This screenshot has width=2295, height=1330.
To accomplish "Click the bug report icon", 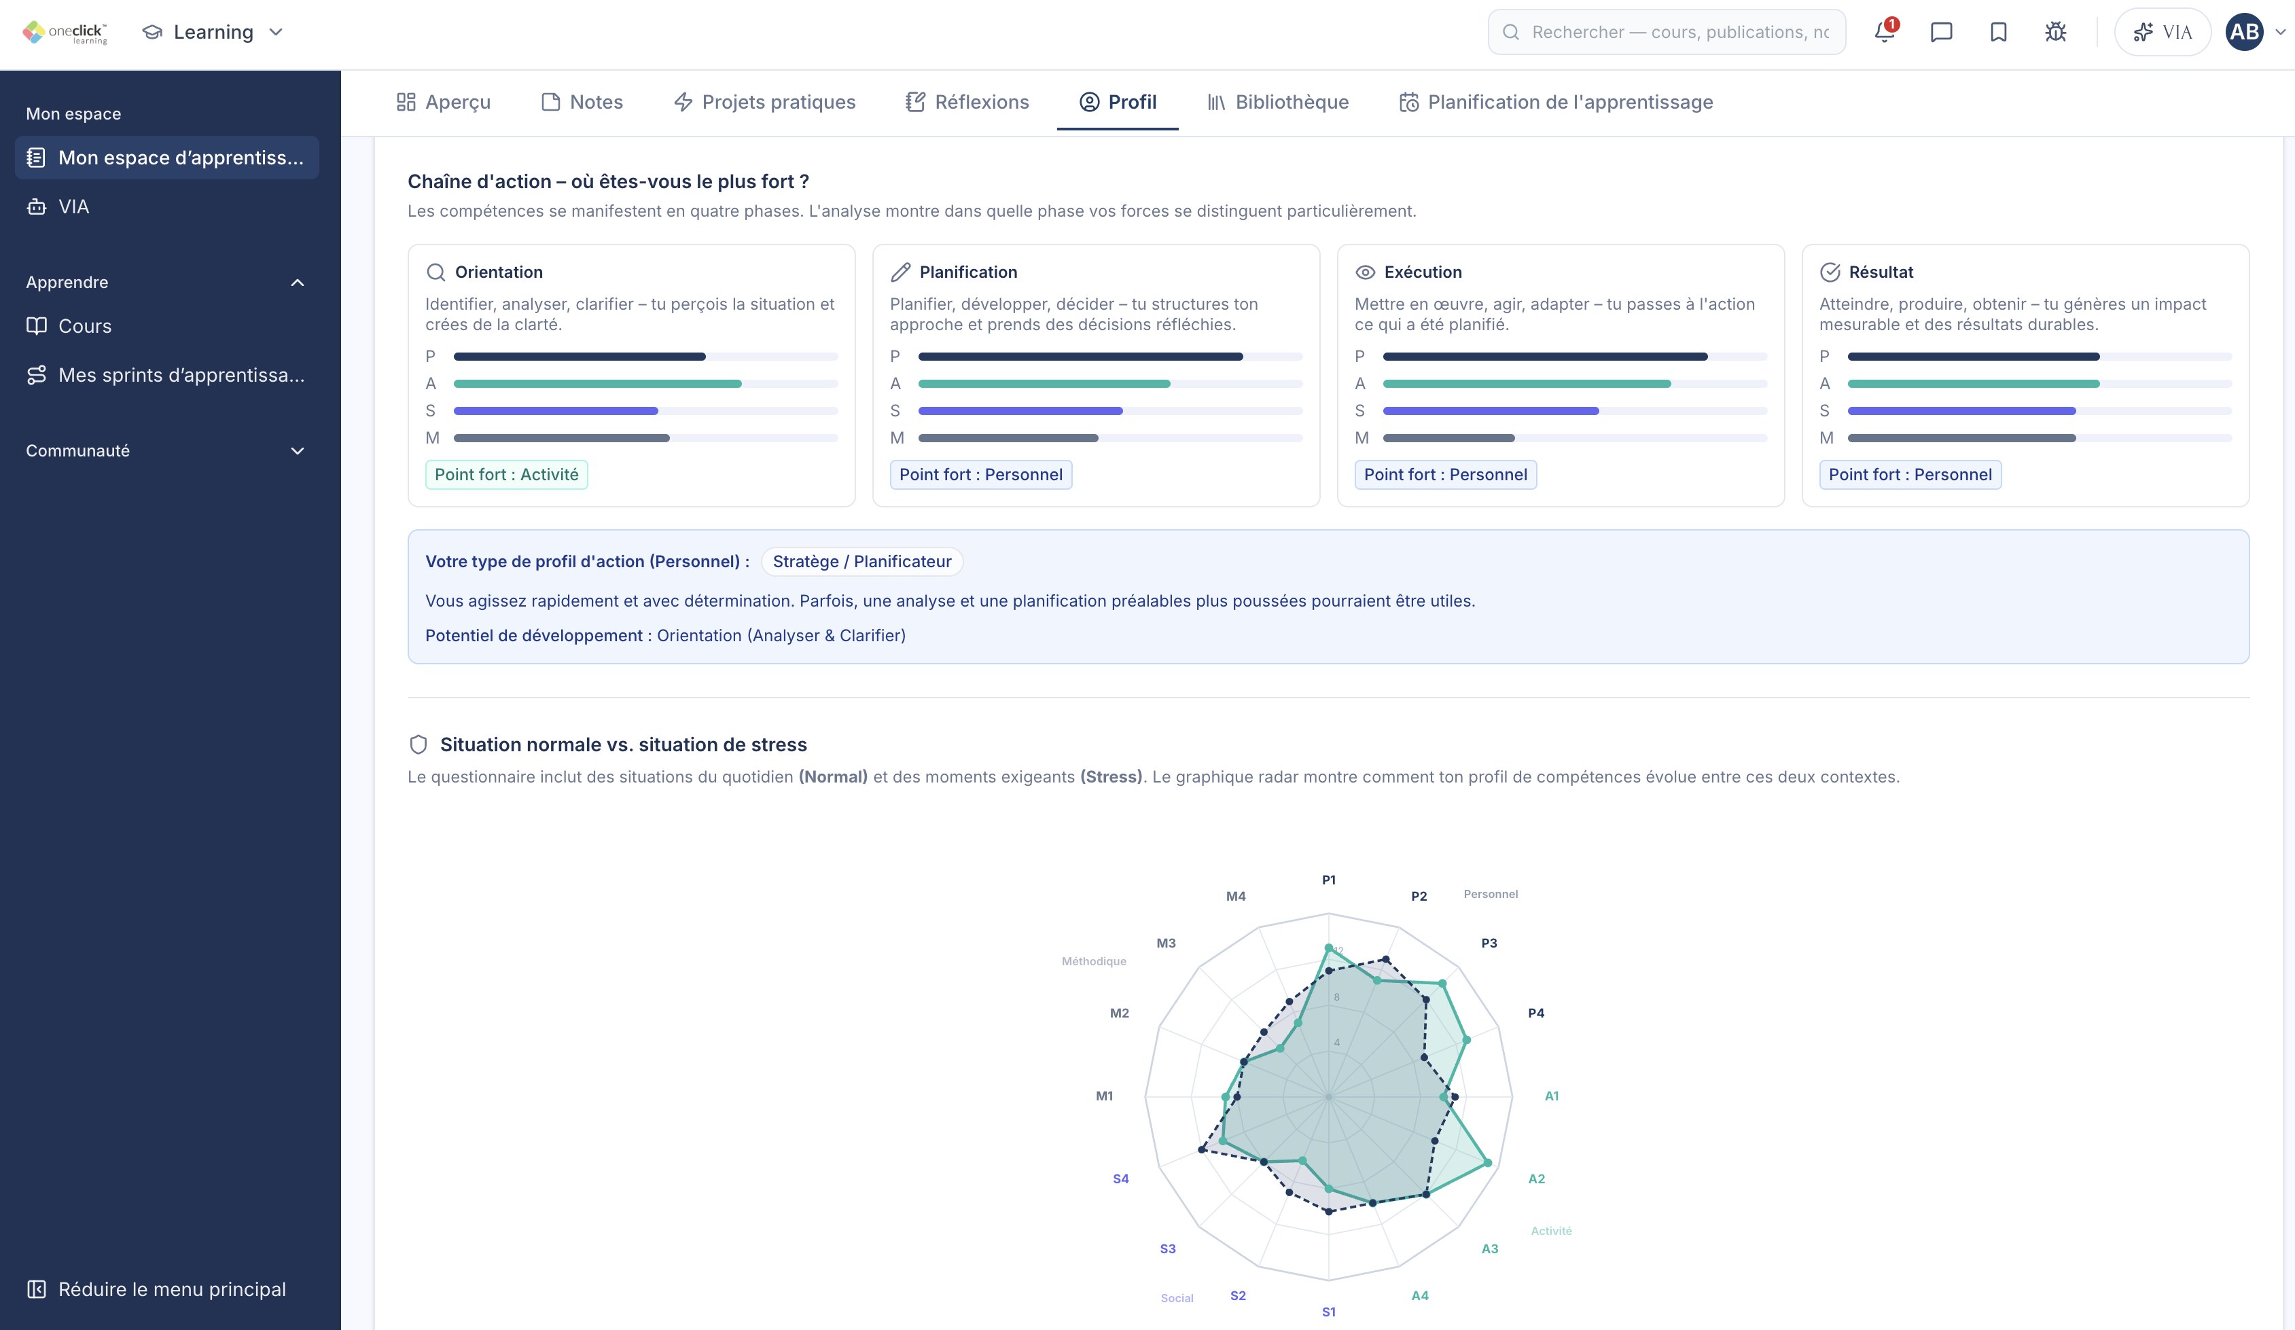I will pyautogui.click(x=2055, y=32).
